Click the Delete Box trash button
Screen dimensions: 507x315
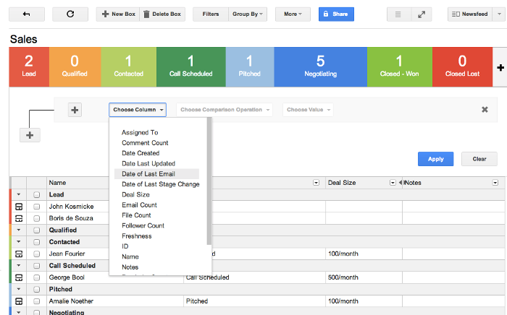[x=162, y=14]
